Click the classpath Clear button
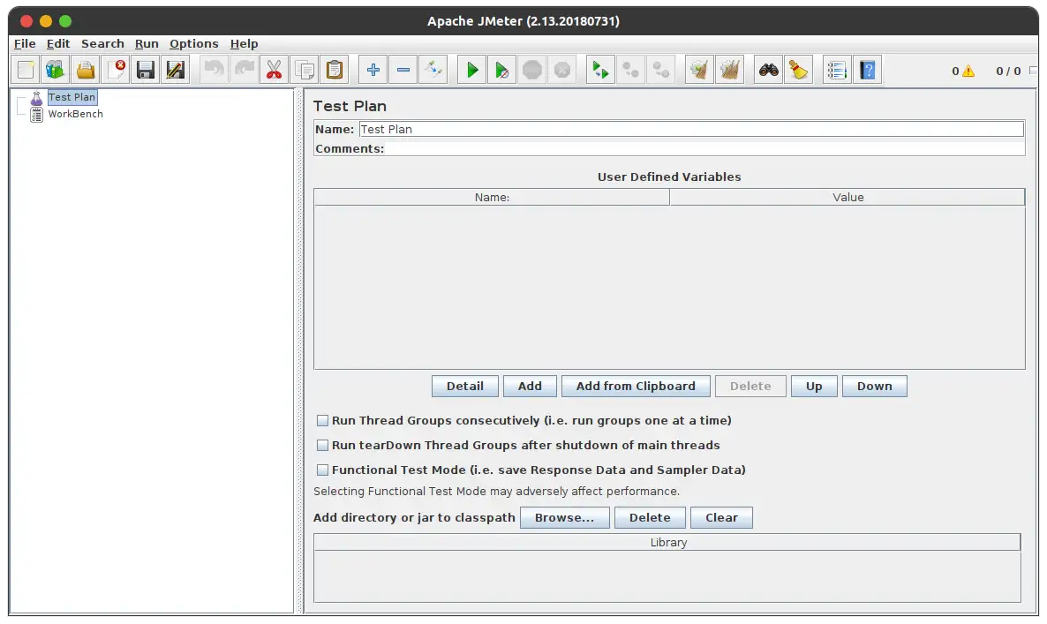1047x624 pixels. 721,518
